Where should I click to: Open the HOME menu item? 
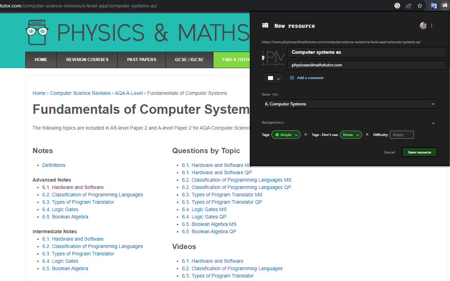pyautogui.click(x=41, y=60)
